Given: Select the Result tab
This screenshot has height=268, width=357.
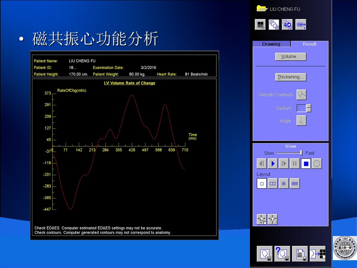Looking at the screenshot, I should pyautogui.click(x=309, y=44).
